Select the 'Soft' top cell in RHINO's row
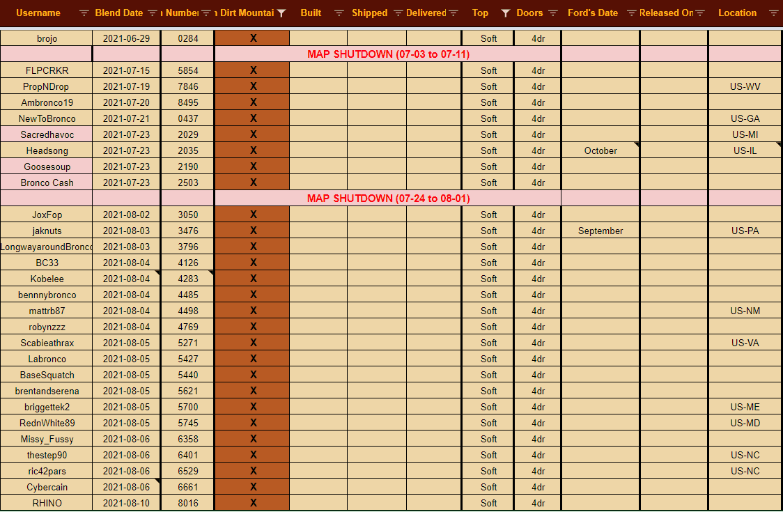Image resolution: width=783 pixels, height=512 pixels. click(x=488, y=503)
